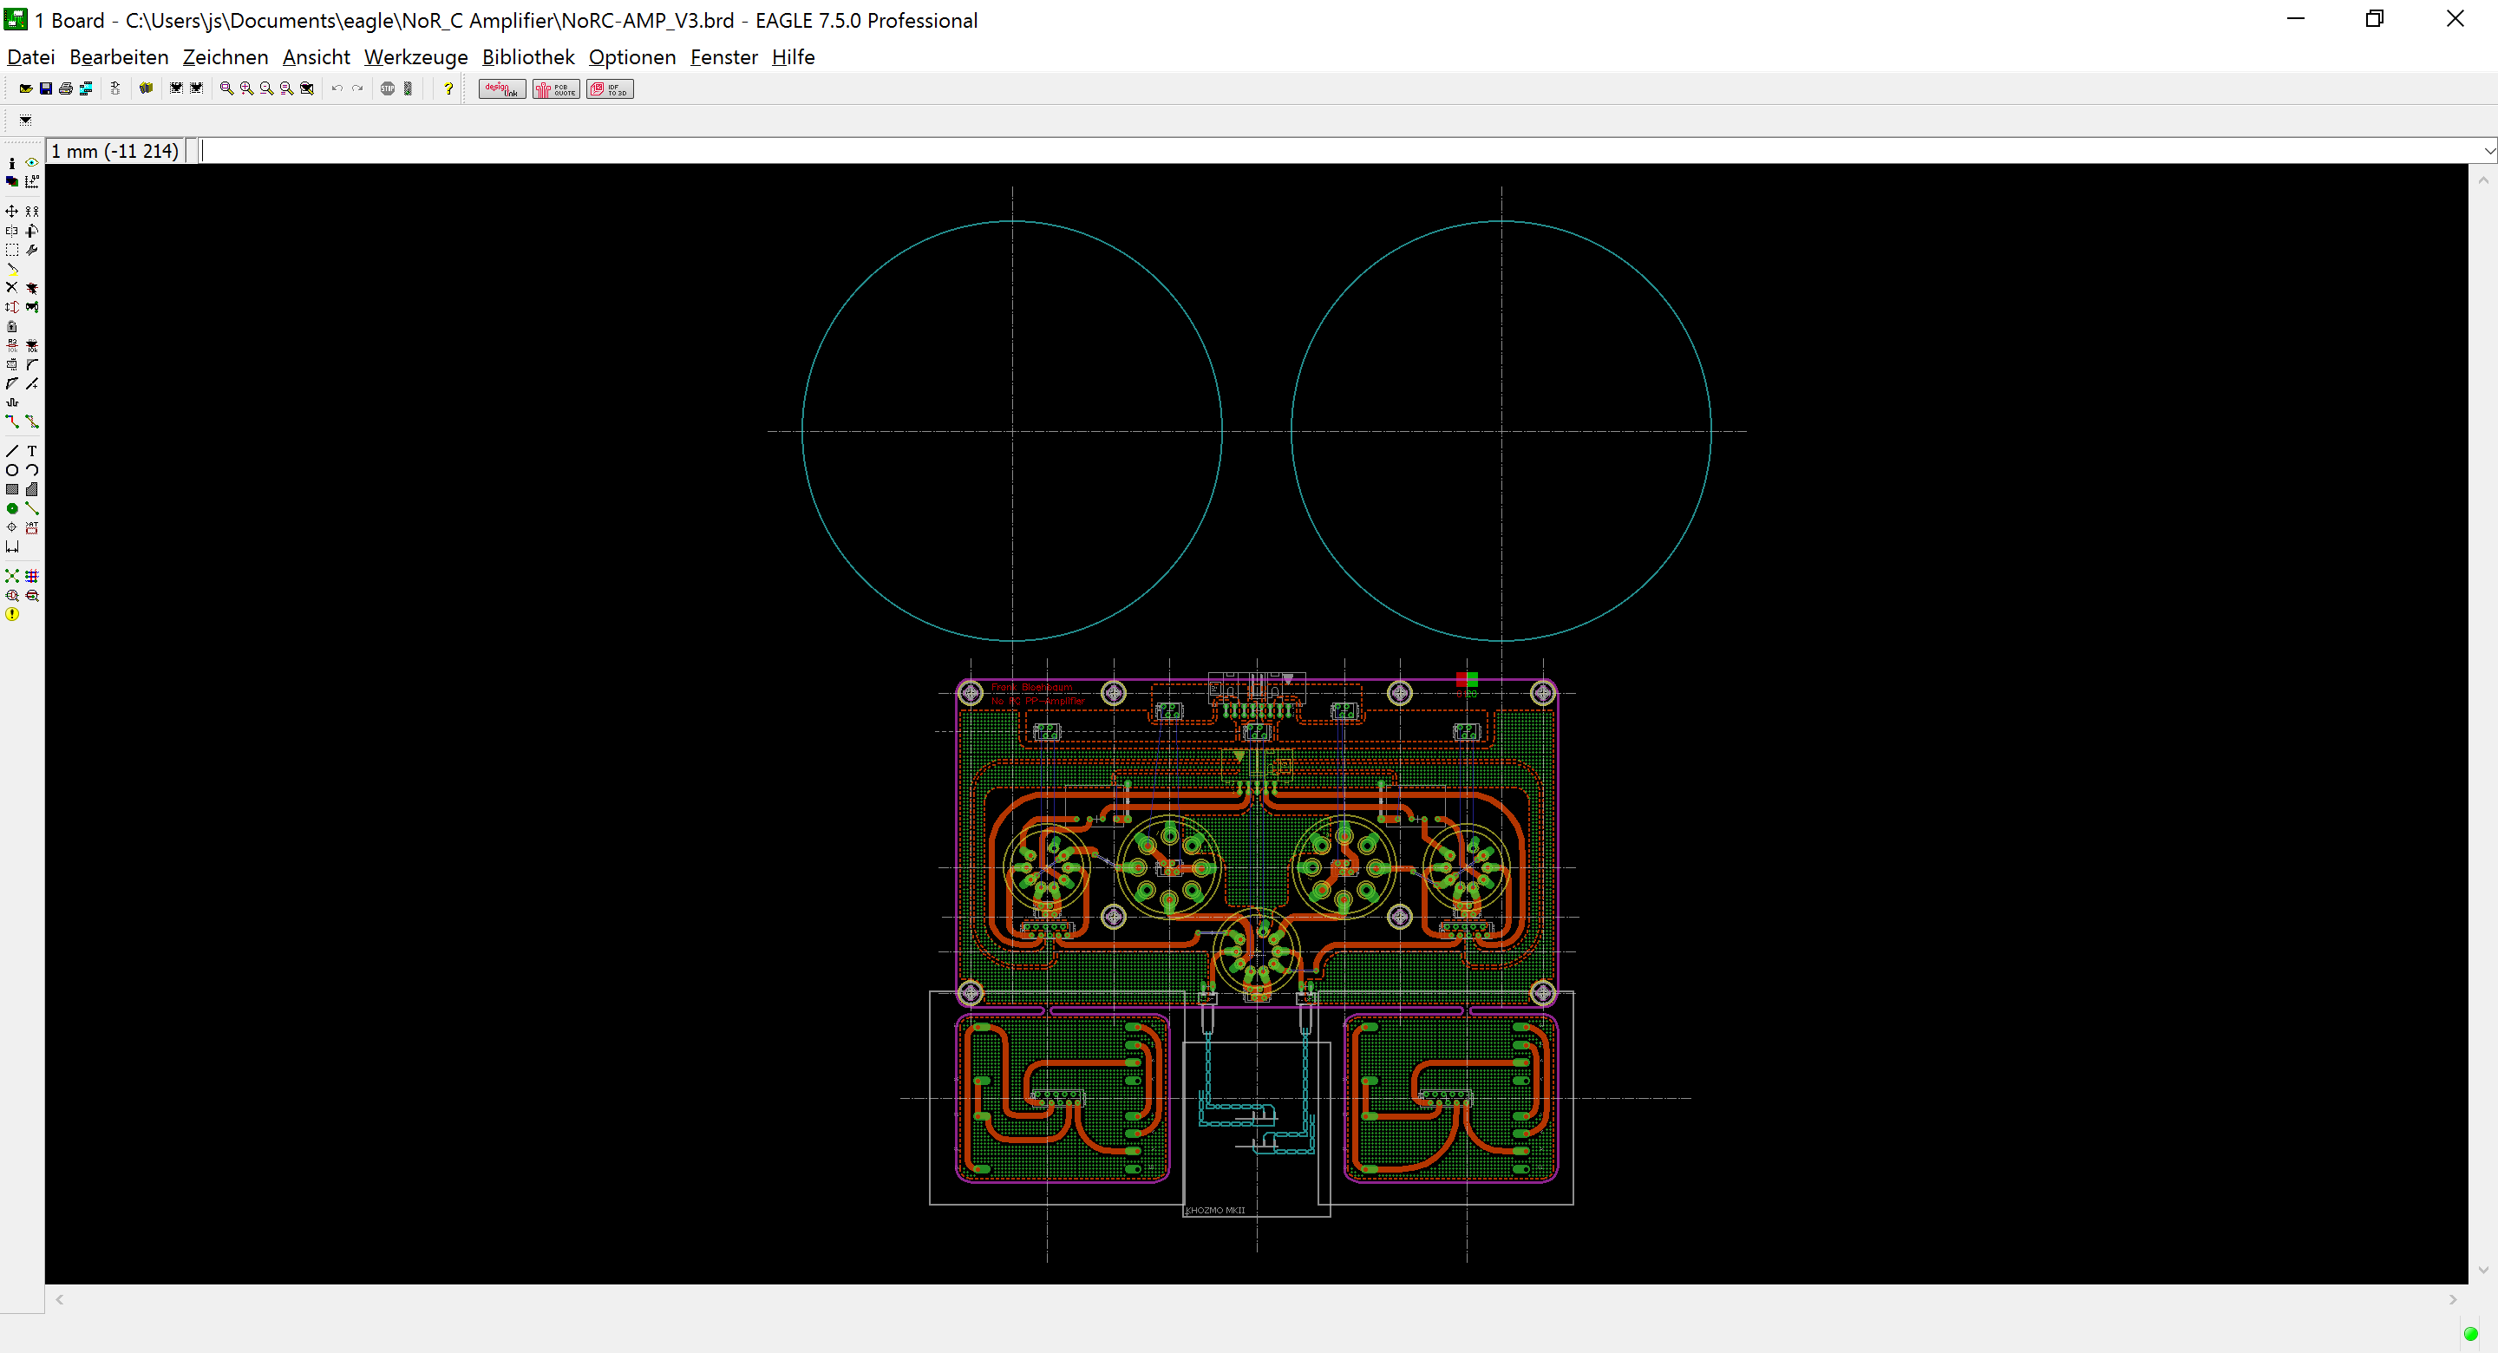Open the Mark grid origin tool

(x=32, y=181)
